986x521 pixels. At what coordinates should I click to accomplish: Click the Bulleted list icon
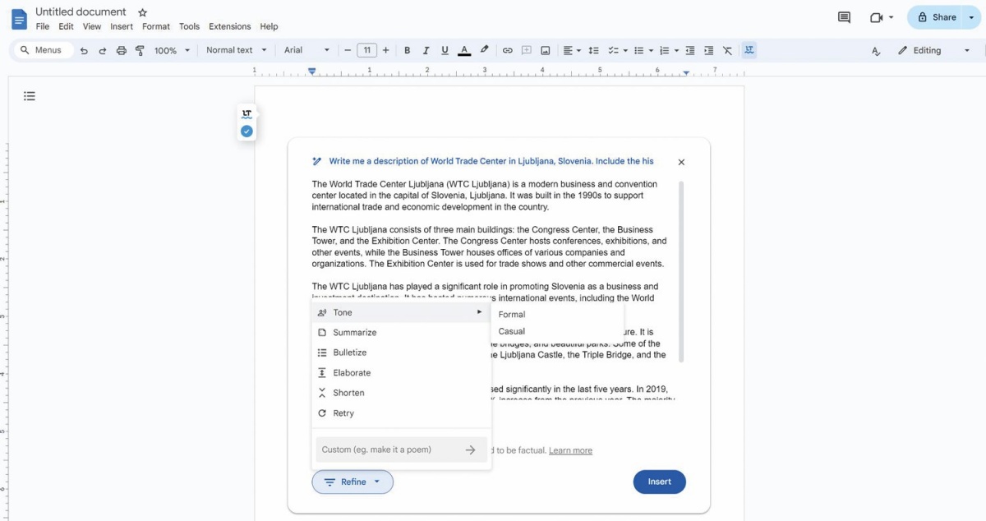click(x=638, y=50)
